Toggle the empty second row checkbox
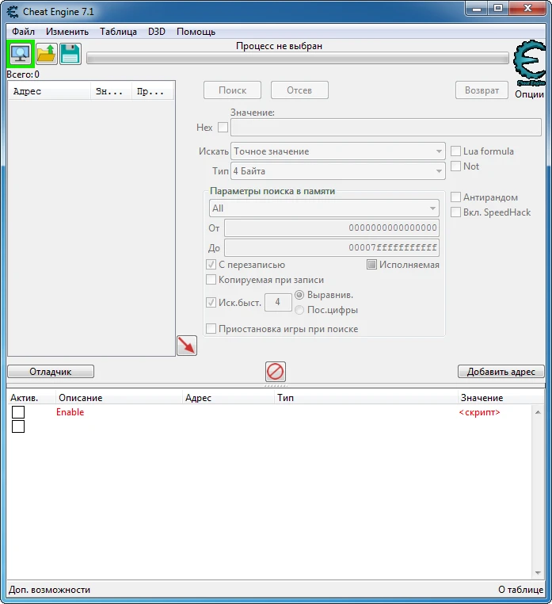This screenshot has height=604, width=552. 18,426
